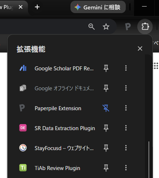Open SR Data Extraction Plugin

tap(65, 128)
